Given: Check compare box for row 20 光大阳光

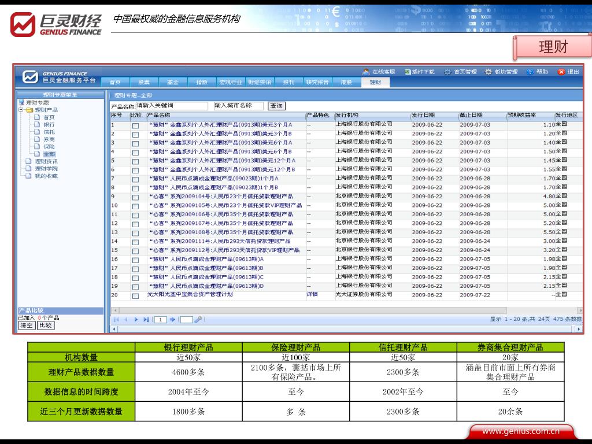Looking at the screenshot, I should (135, 296).
